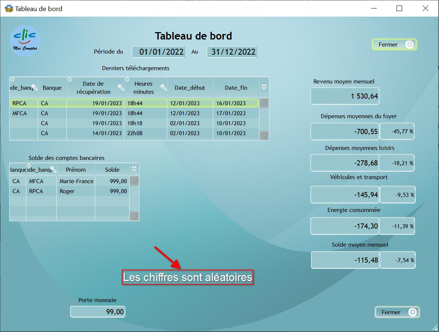Screen dimensions: 439x332
Task: Click the Date_fin cell 16/01/2023
Action: [x=231, y=103]
